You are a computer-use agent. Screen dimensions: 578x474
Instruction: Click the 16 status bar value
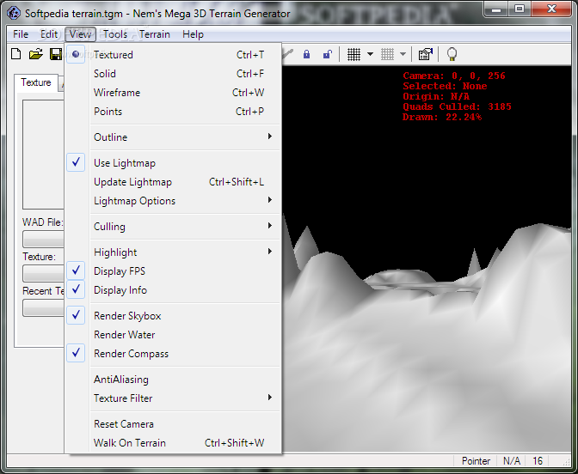point(538,461)
